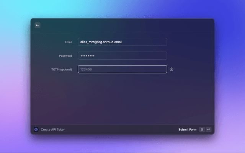The image size is (245, 153).
Task: Click the back arrow button
Action: [37, 25]
